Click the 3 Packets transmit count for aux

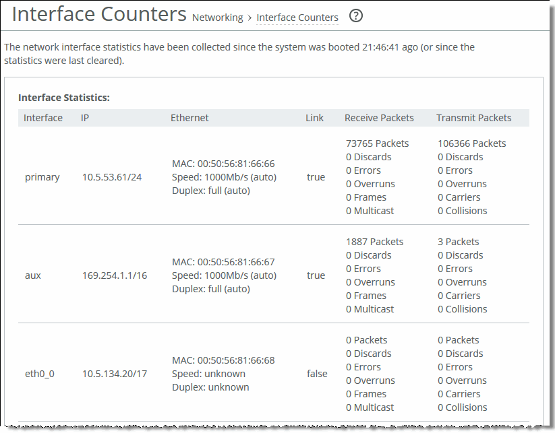pyautogui.click(x=459, y=242)
